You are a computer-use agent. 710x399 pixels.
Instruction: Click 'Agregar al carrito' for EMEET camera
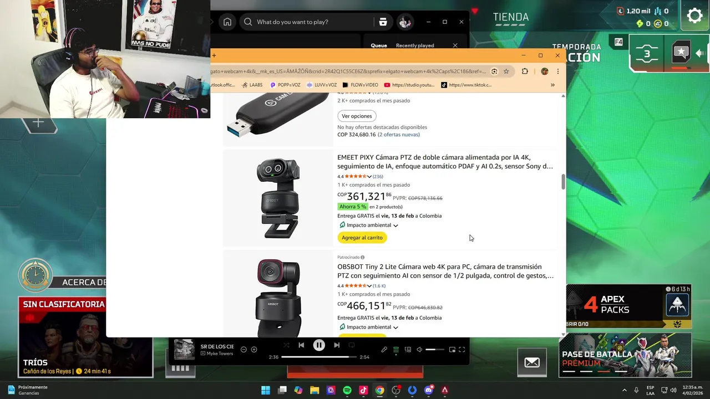point(362,238)
